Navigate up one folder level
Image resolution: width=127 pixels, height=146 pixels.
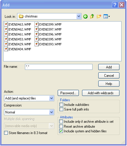tap(92, 16)
